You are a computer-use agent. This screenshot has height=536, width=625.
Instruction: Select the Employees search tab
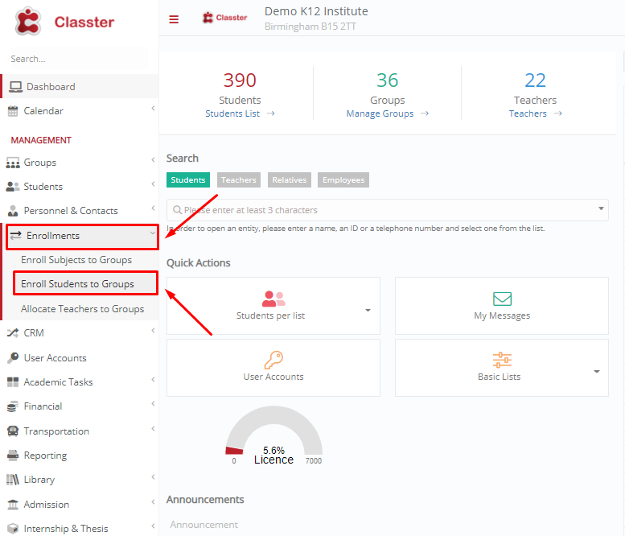(x=343, y=179)
